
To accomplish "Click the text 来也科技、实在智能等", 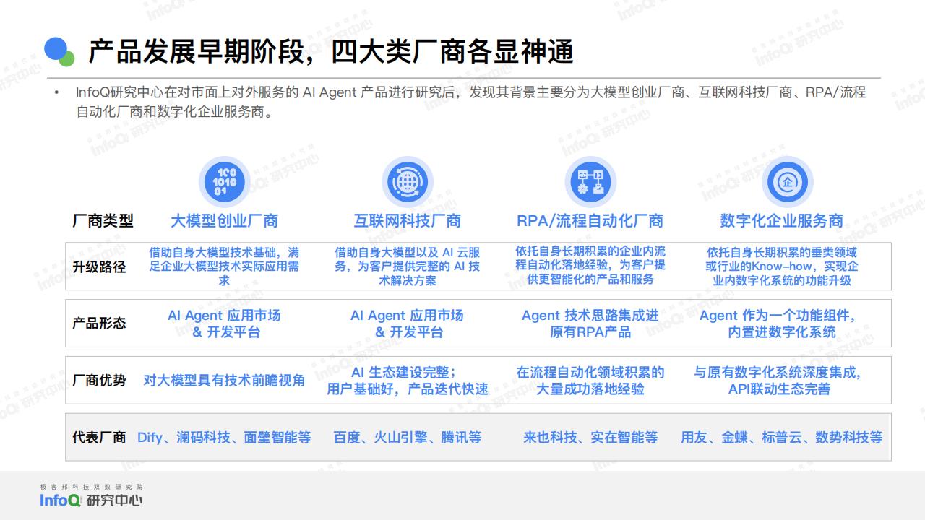I will [590, 437].
